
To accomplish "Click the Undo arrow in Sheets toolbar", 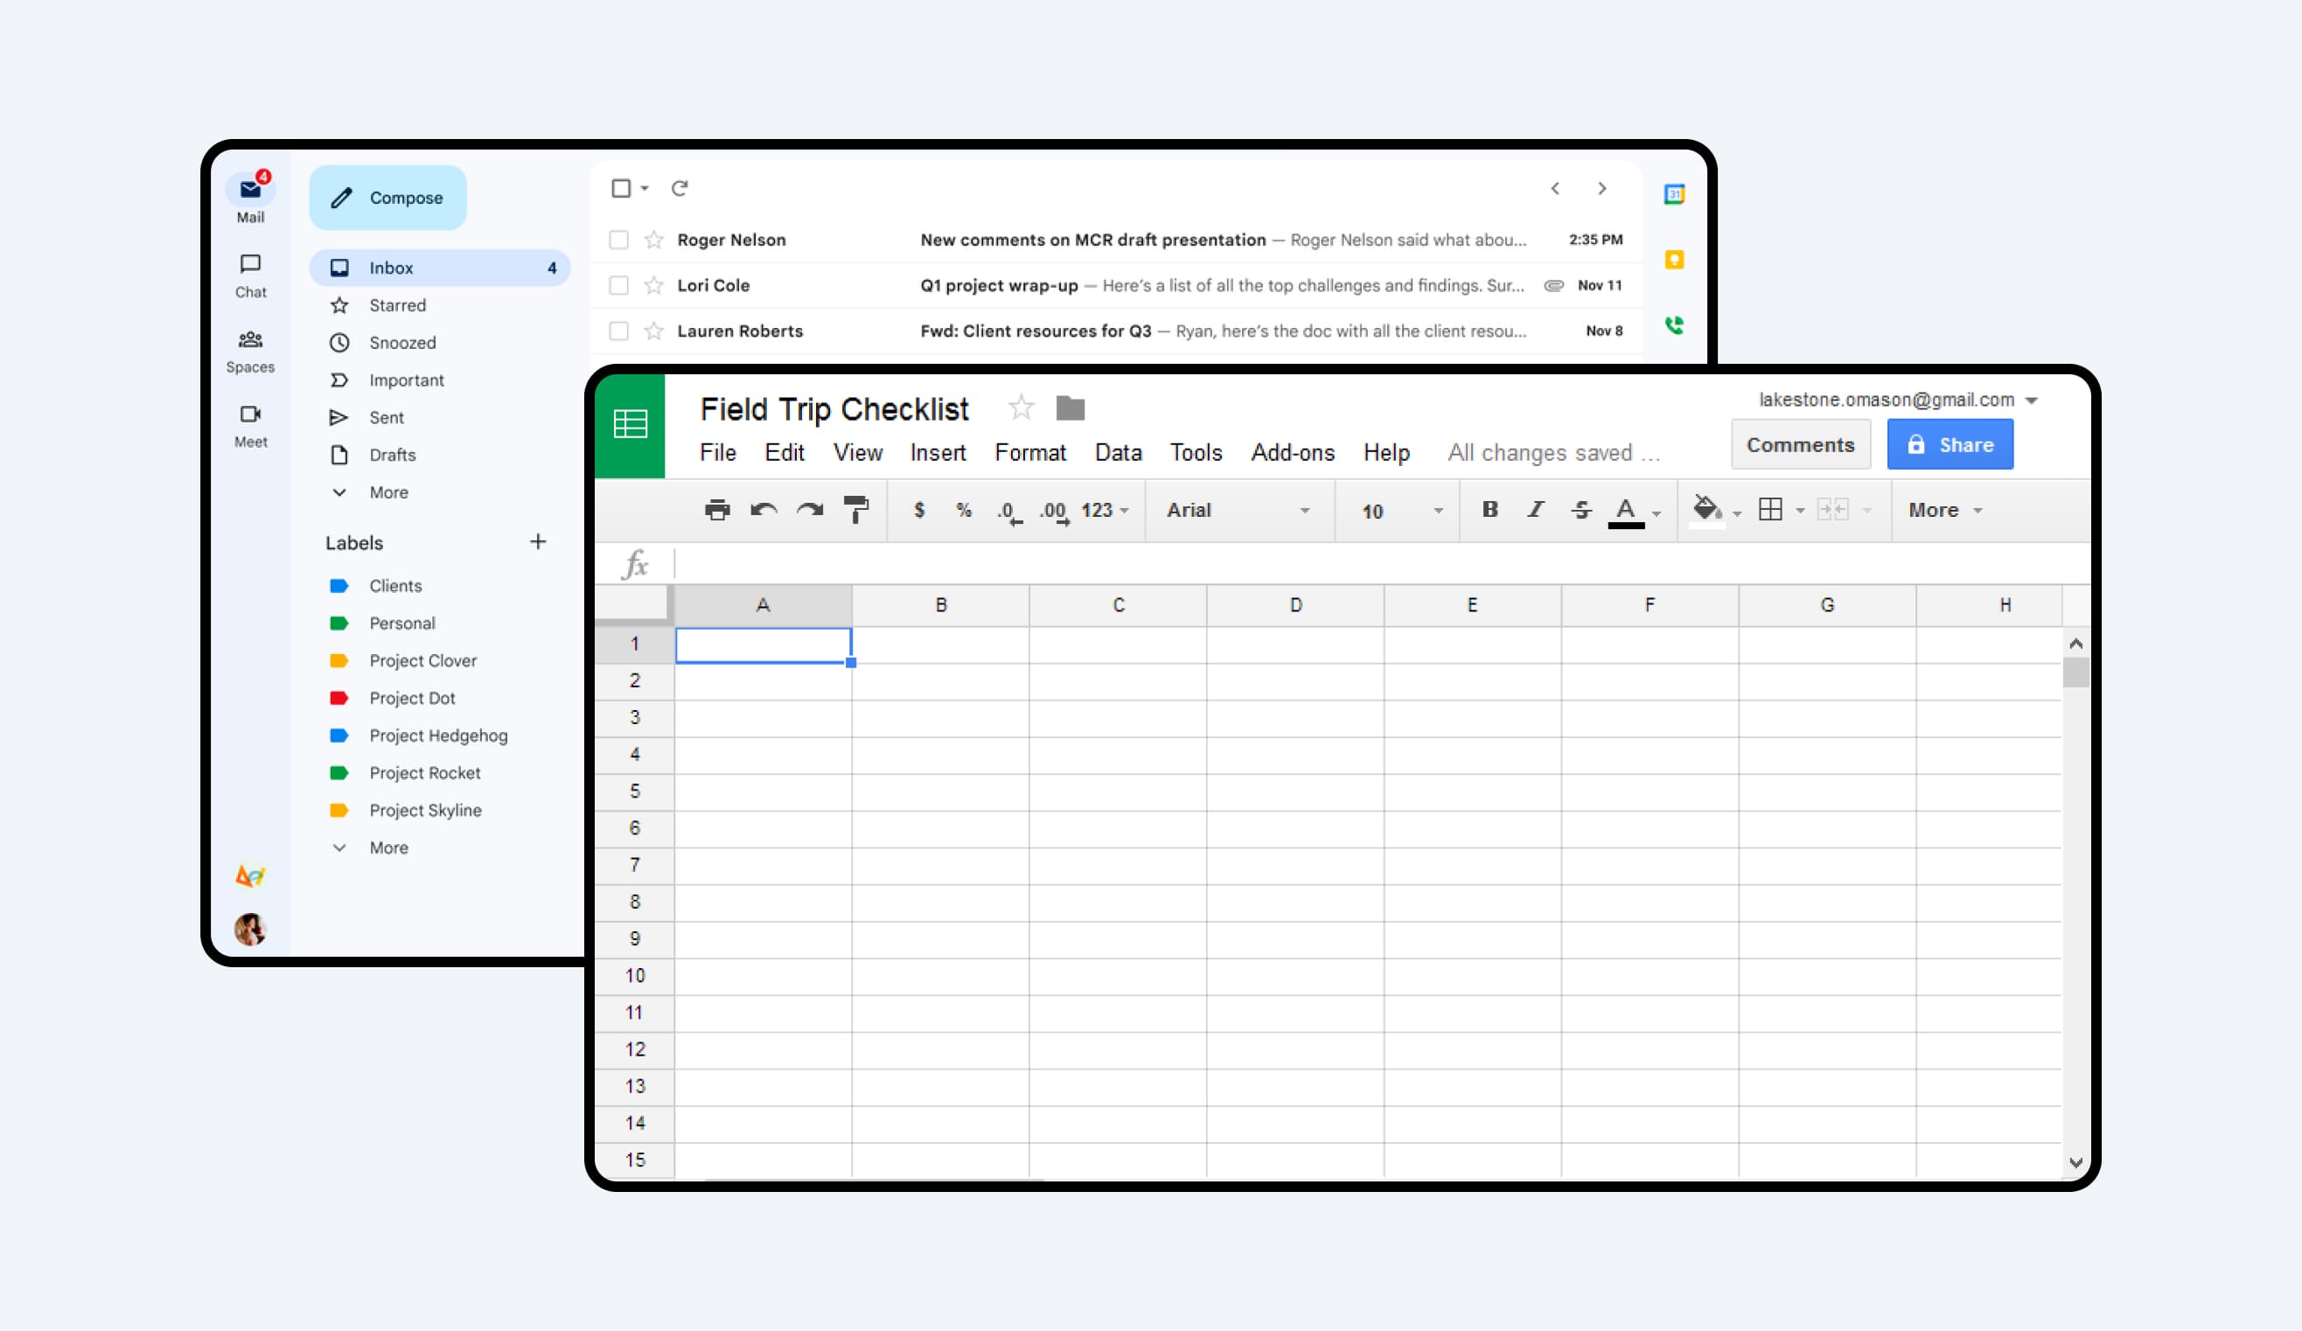I will [x=764, y=510].
